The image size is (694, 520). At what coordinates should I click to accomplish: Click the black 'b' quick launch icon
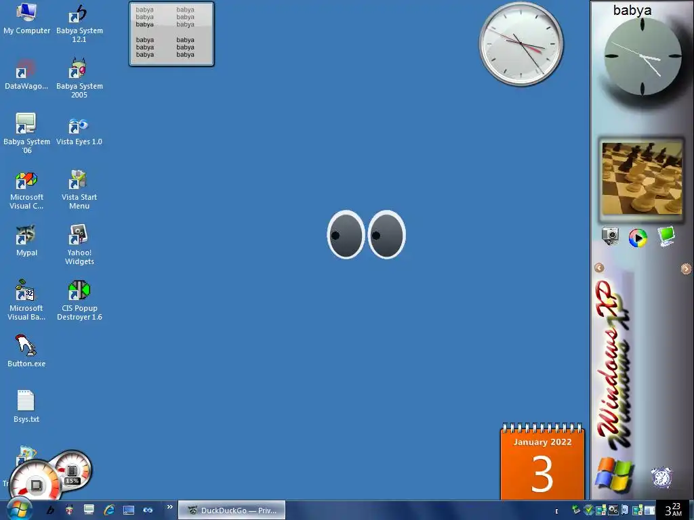(x=50, y=511)
